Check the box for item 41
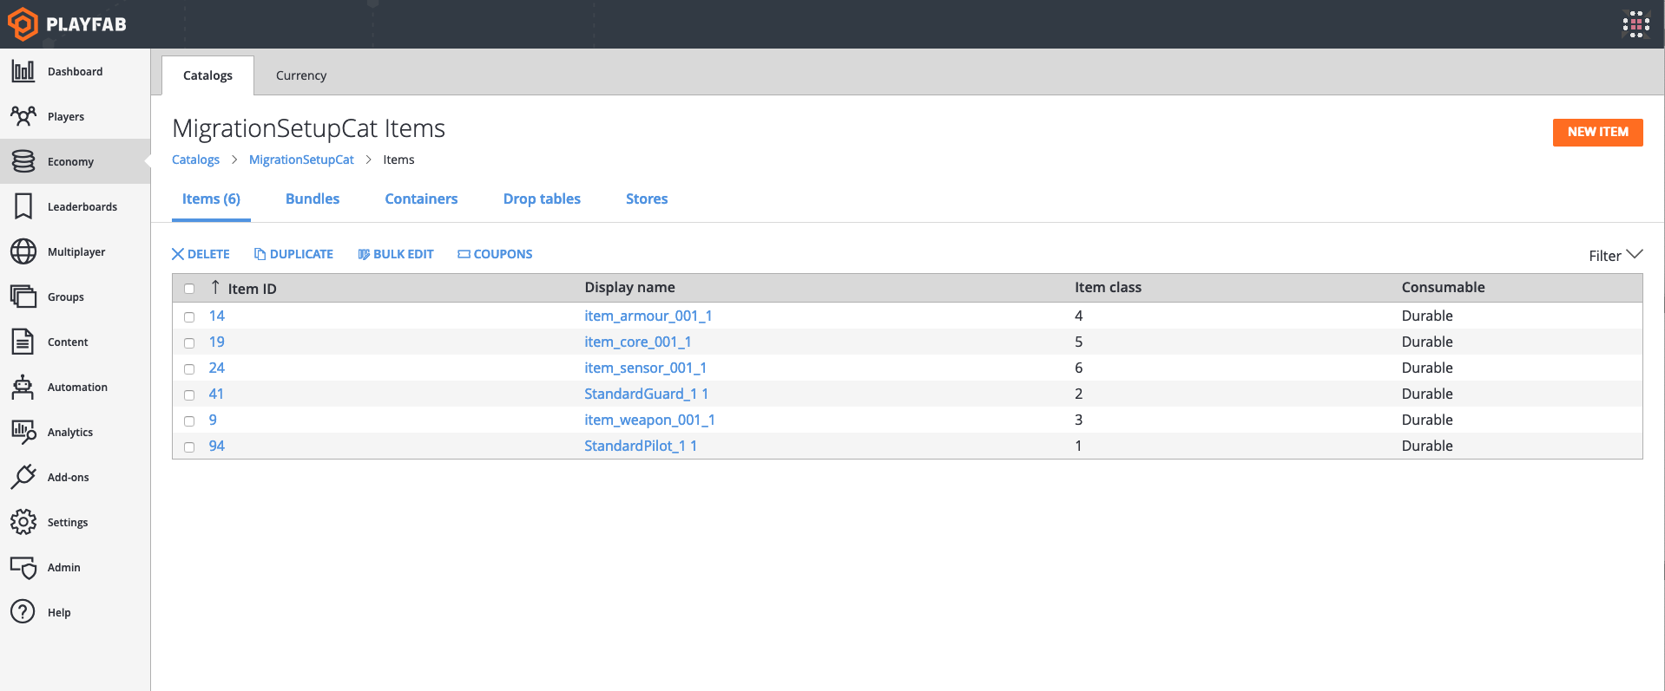Screen dimensions: 1665x691 coord(189,395)
